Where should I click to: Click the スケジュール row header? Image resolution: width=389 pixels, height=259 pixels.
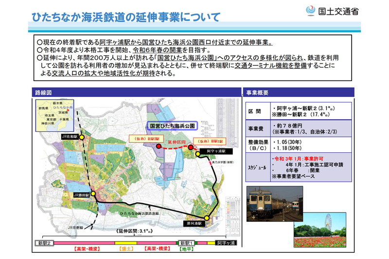[x=258, y=167]
